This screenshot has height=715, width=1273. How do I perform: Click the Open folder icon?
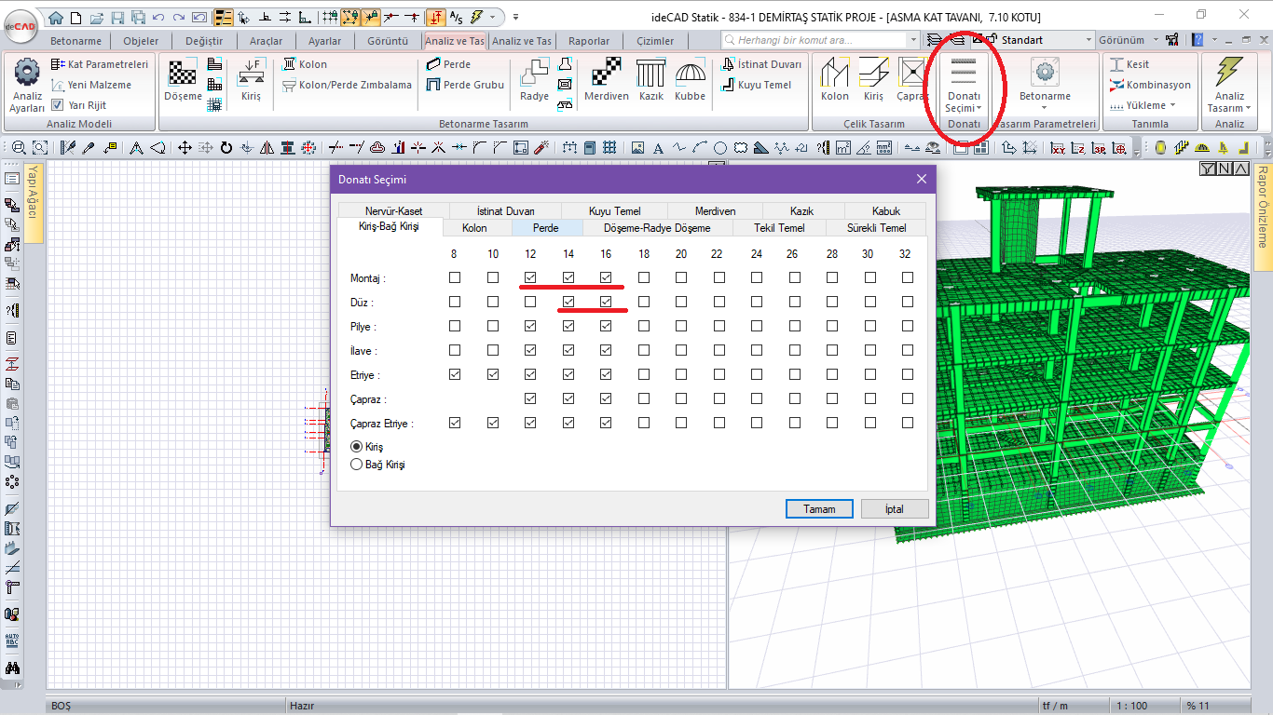click(96, 17)
